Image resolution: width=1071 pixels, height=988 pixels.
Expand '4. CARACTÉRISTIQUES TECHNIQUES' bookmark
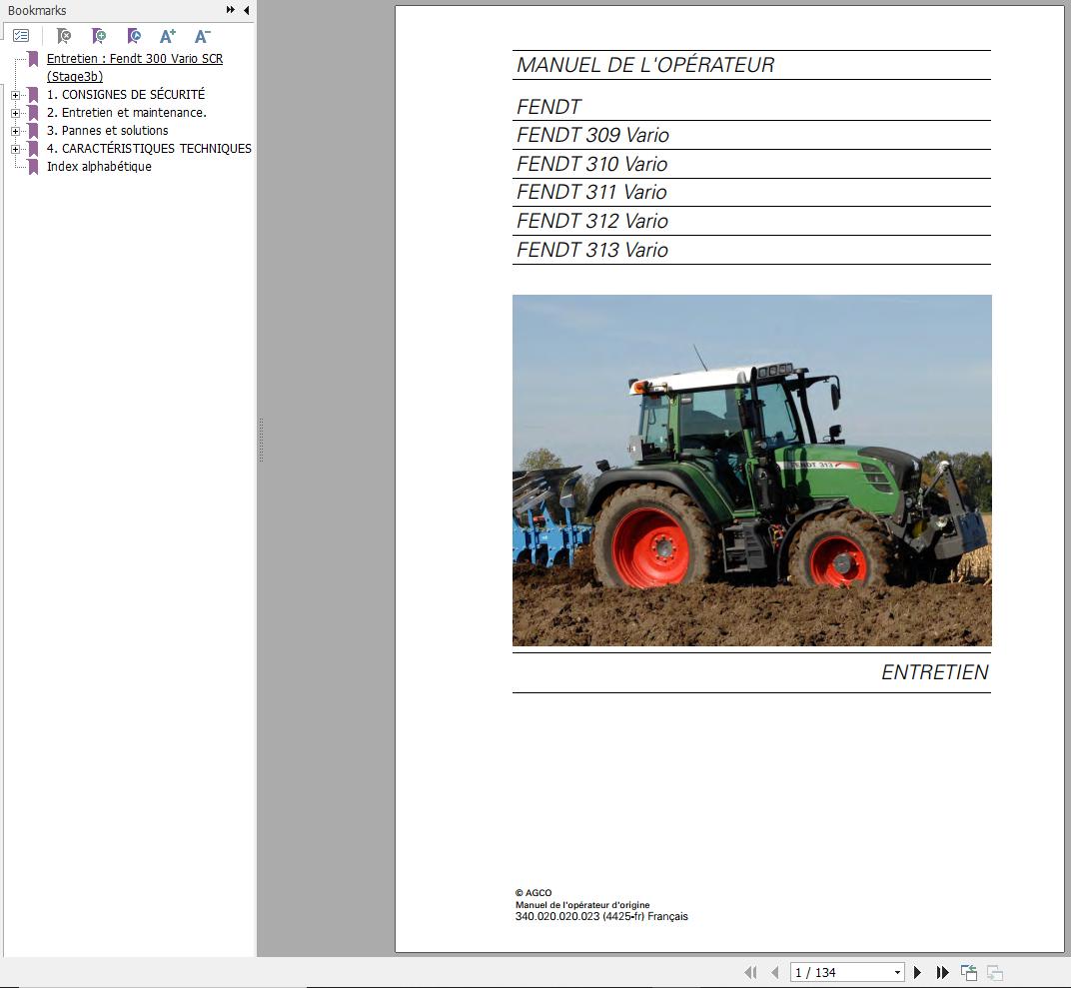pos(15,149)
